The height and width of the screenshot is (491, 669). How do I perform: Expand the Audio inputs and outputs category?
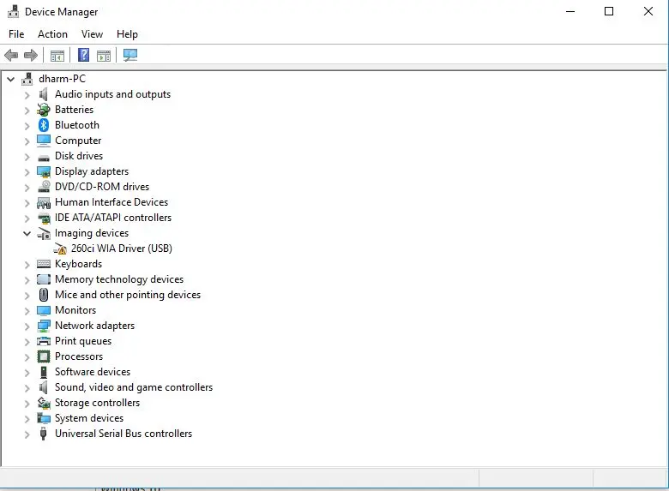tap(27, 94)
